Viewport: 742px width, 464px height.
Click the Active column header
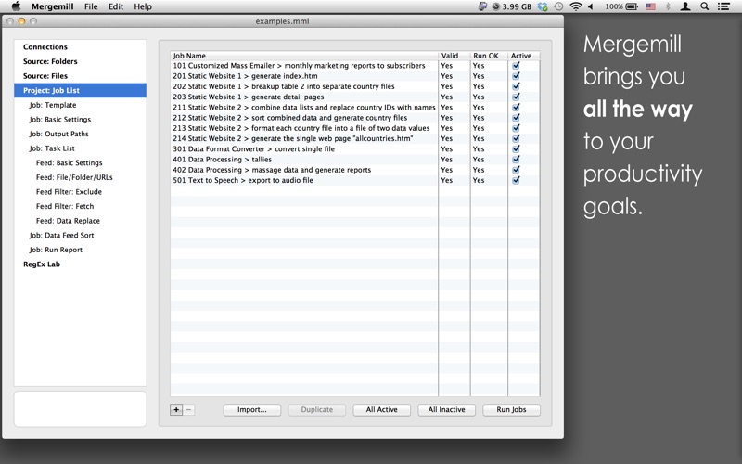[523, 56]
